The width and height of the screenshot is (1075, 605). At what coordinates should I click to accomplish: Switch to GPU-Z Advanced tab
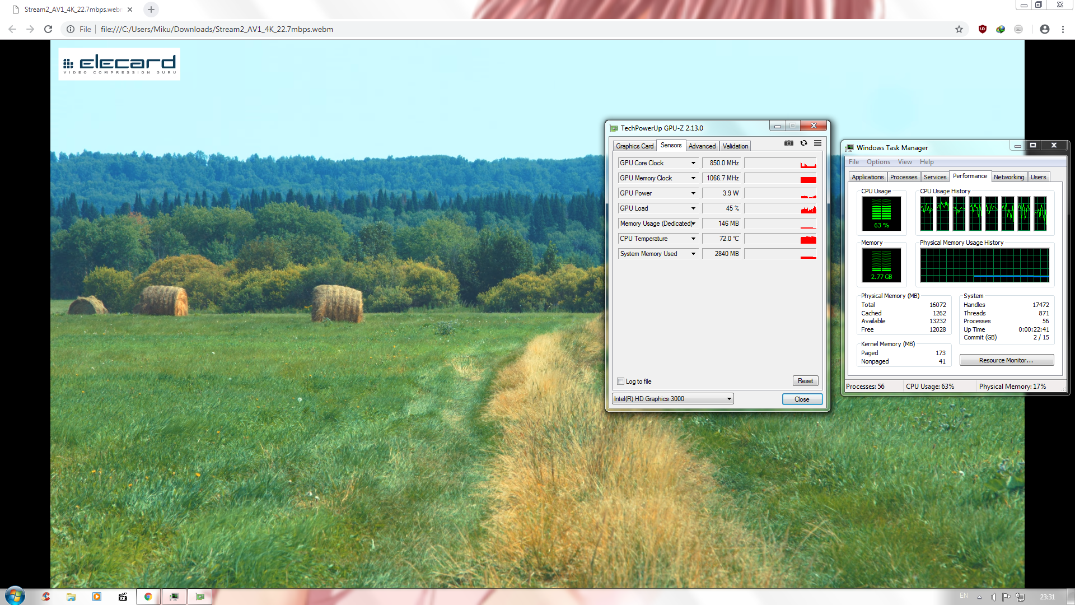702,146
